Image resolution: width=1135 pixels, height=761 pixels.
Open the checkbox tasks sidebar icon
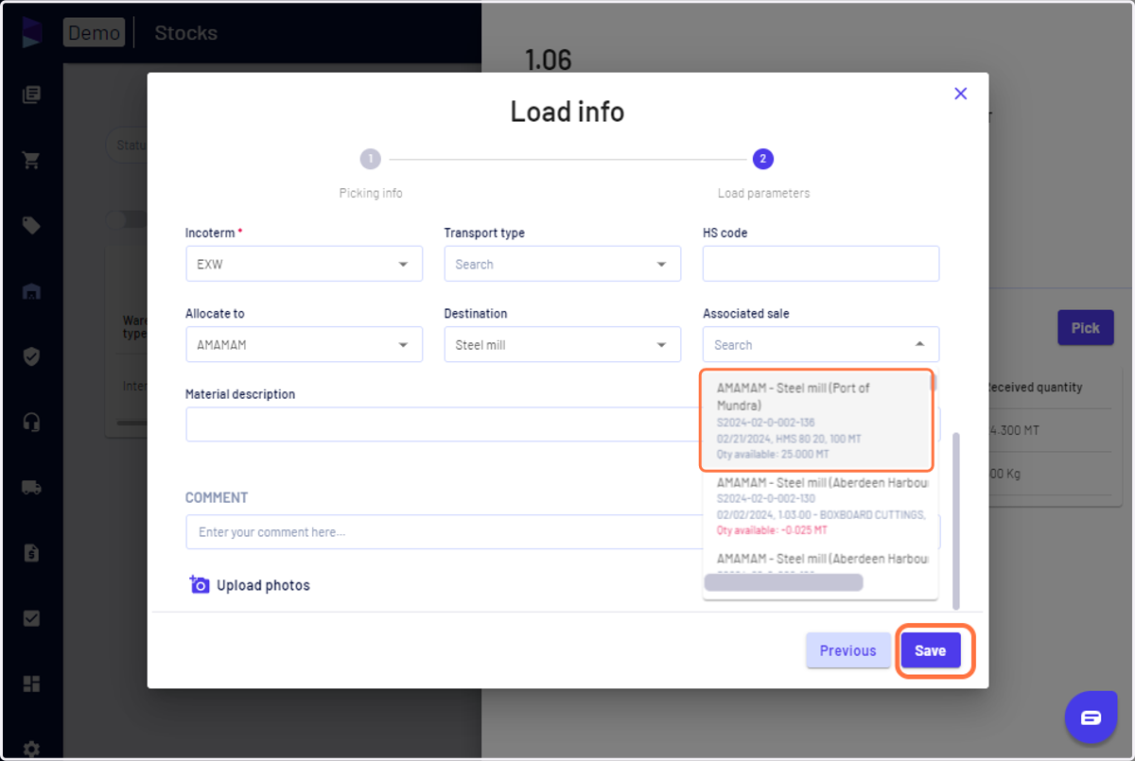(31, 618)
